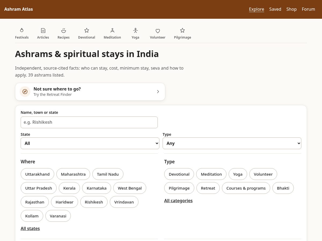The height and width of the screenshot is (241, 322).
Task: Open the All categories link
Action: tap(178, 201)
